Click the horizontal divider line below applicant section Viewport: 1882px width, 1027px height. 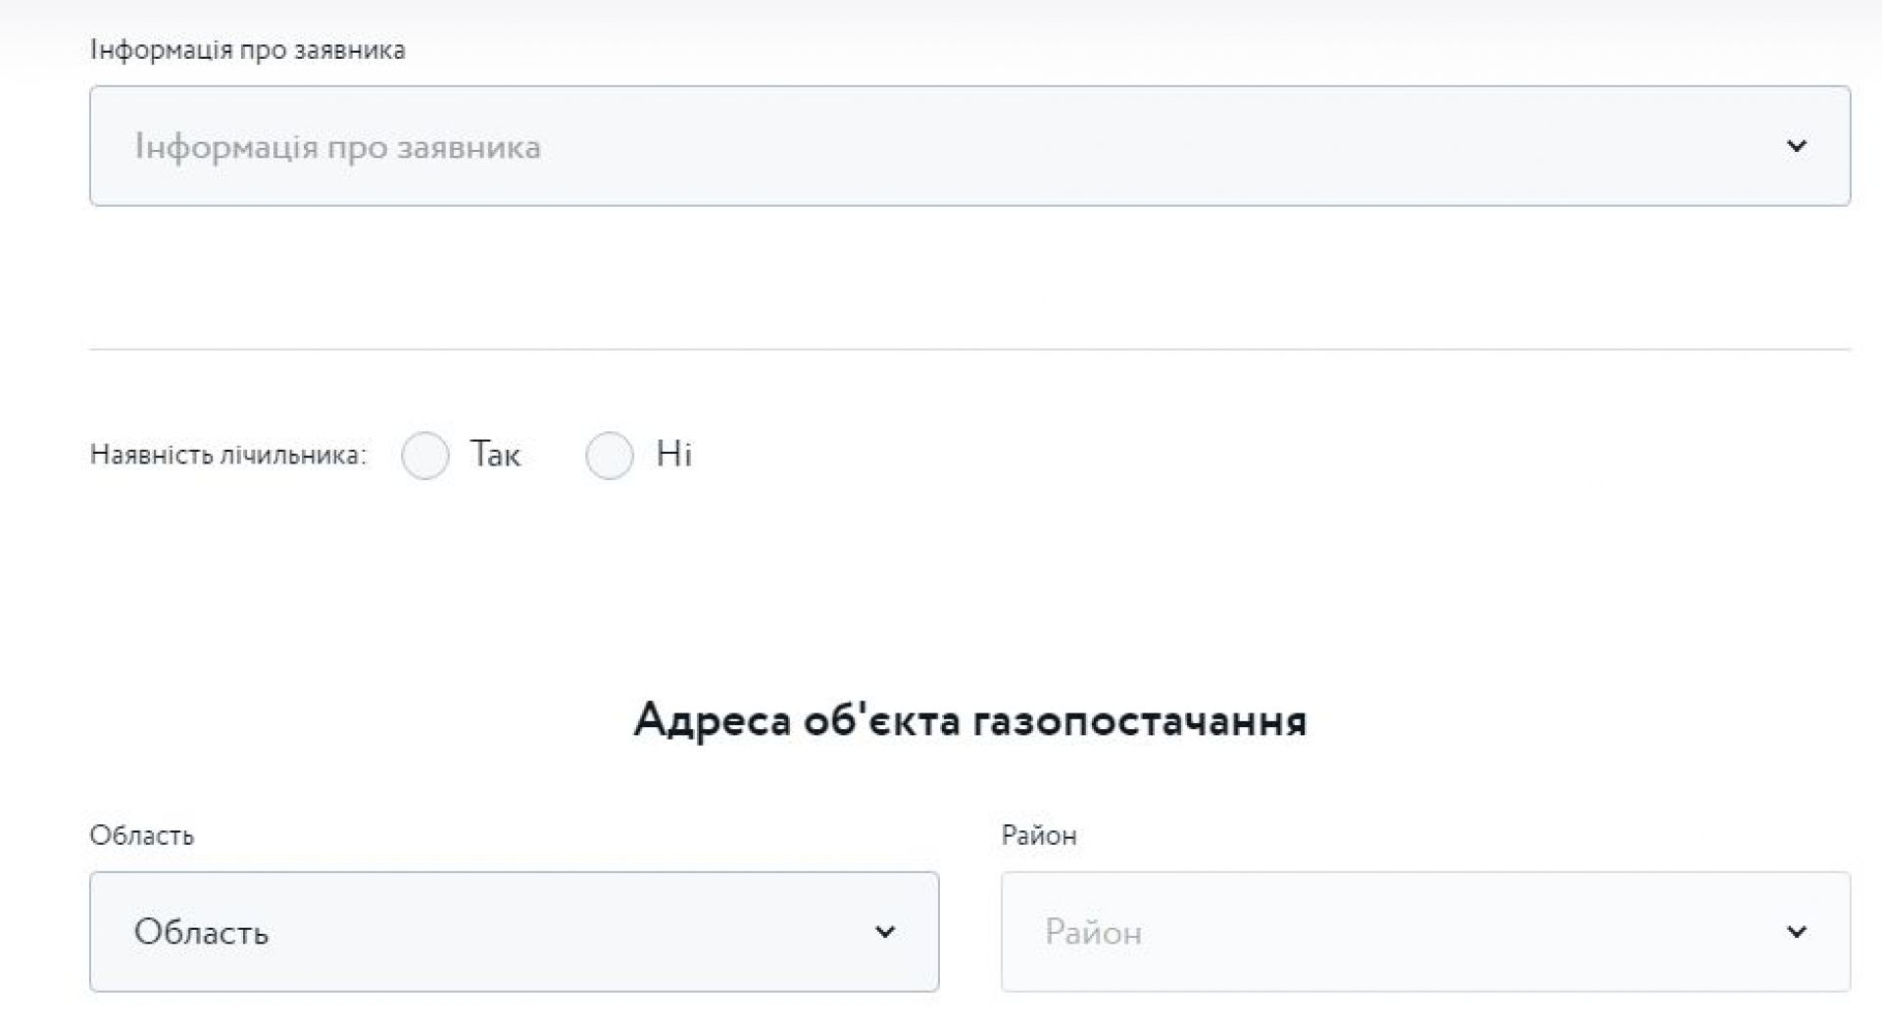[x=968, y=349]
